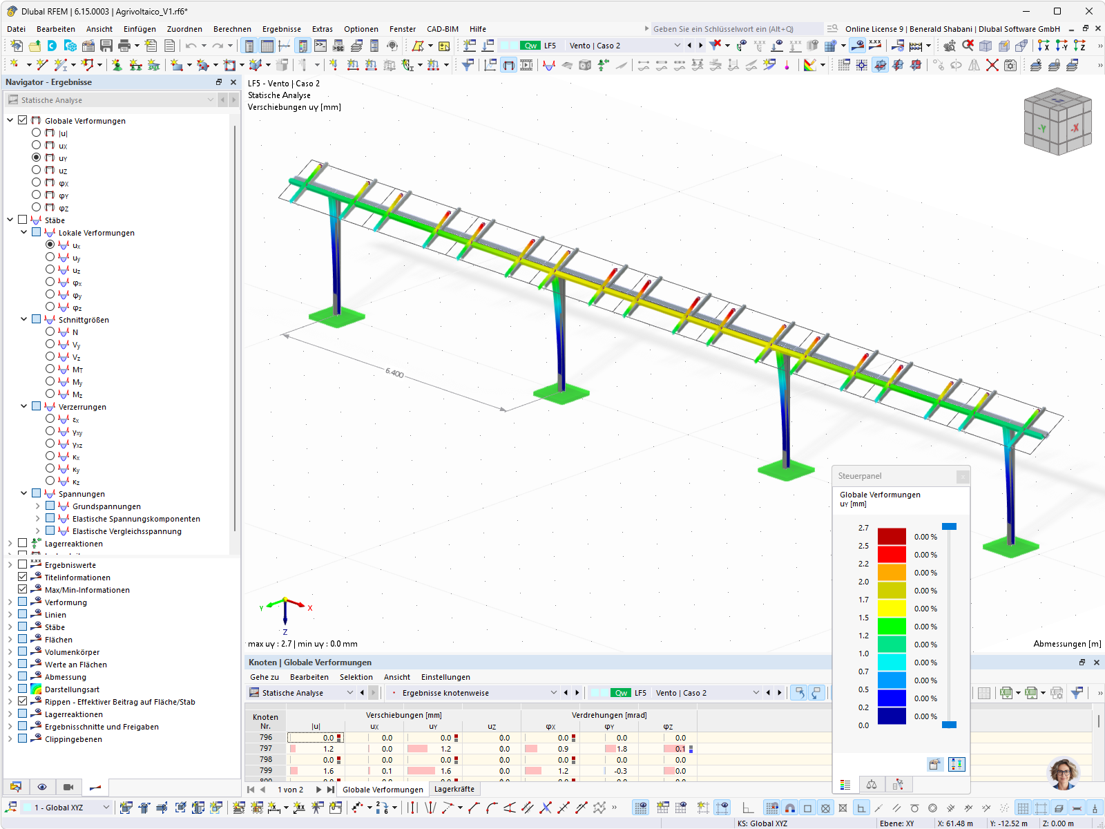Open the Navigator Views eye tab icon
Viewport: 1105px width, 829px height.
pyautogui.click(x=42, y=787)
